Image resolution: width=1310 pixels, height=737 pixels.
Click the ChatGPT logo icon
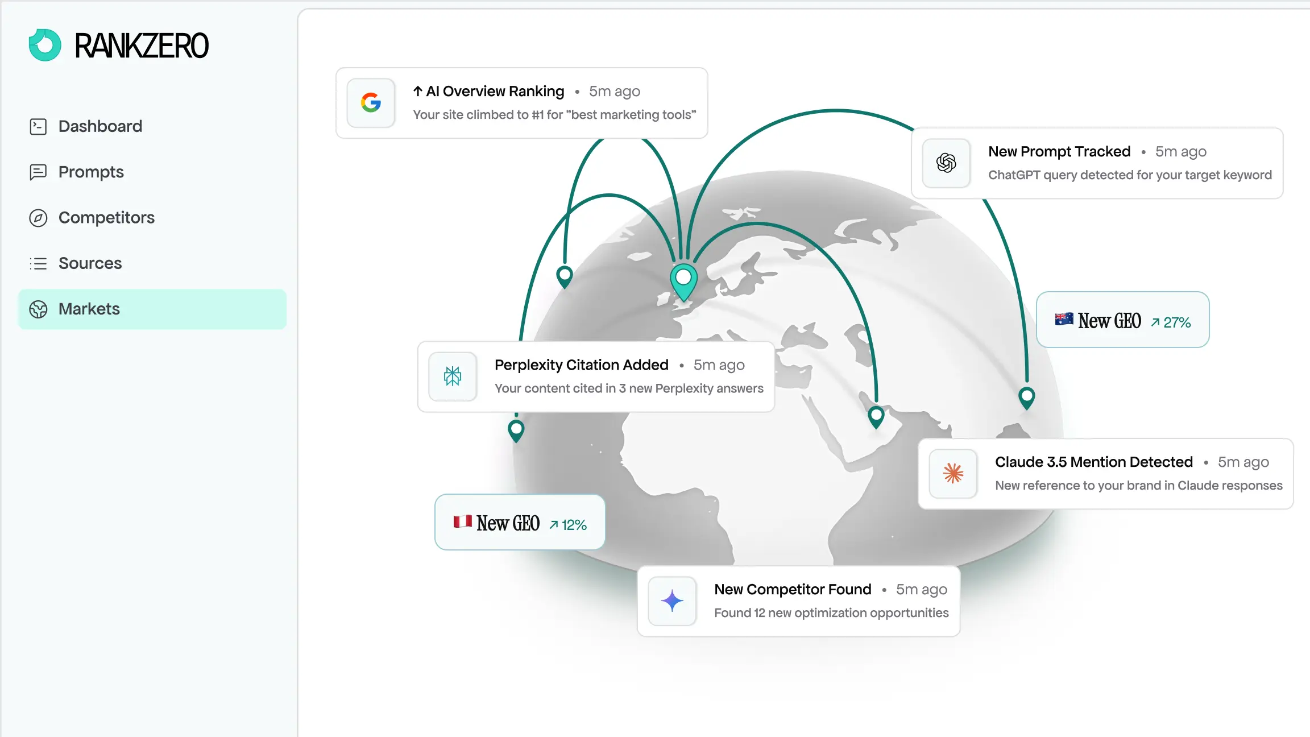tap(946, 163)
